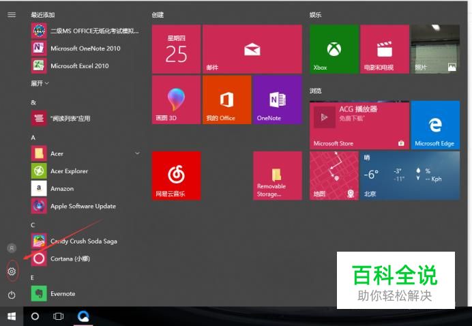Open Cortana circle on taskbar
The width and height of the screenshot is (472, 326).
[x=35, y=316]
